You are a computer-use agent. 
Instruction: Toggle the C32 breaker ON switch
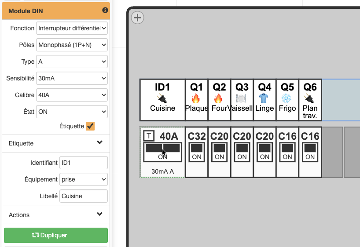point(197,152)
